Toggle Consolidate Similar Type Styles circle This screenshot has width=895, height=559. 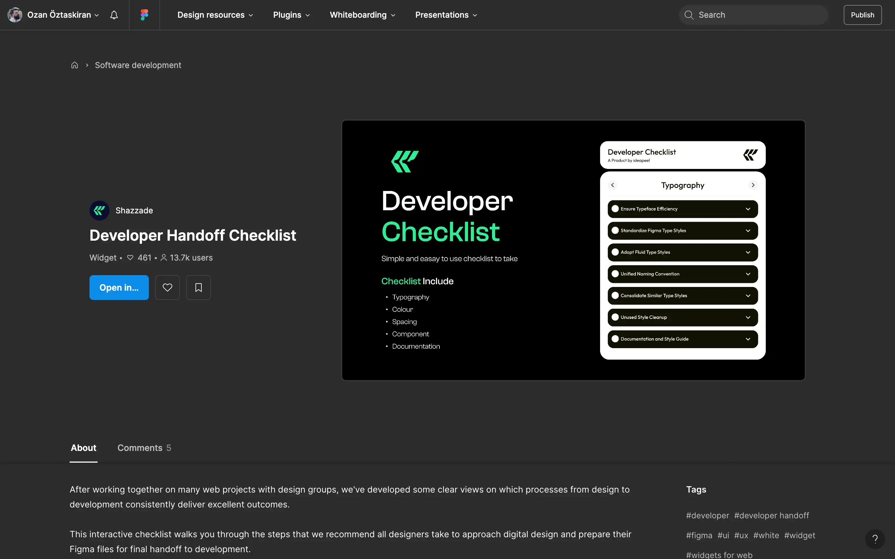point(615,295)
